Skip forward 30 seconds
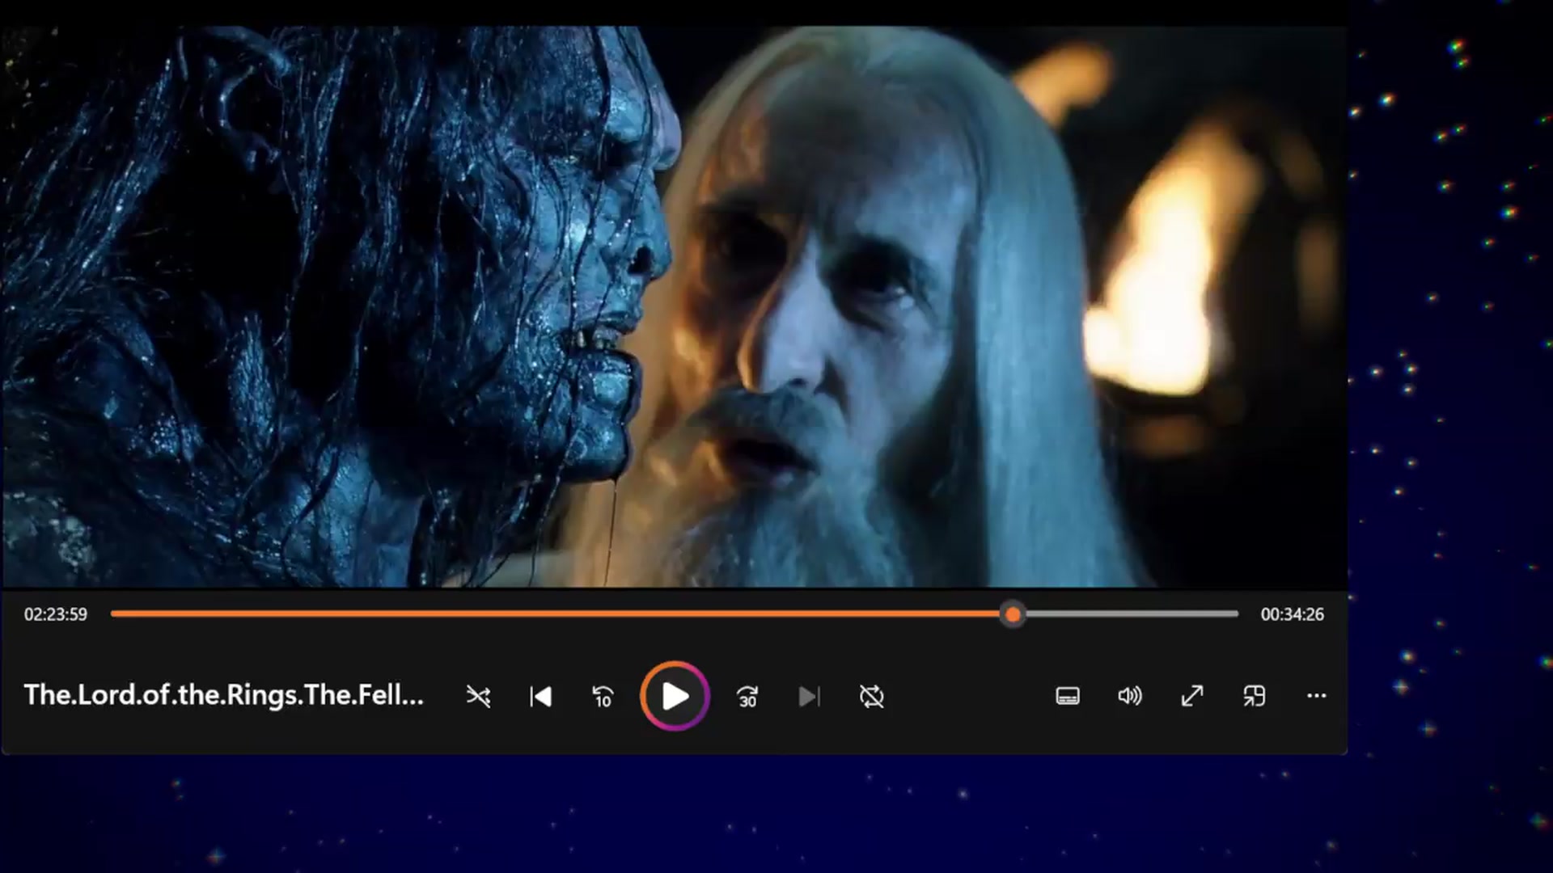1553x873 pixels. point(747,696)
